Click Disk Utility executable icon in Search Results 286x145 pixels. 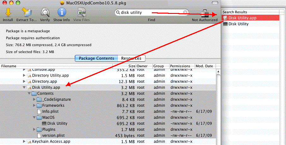tap(225, 24)
